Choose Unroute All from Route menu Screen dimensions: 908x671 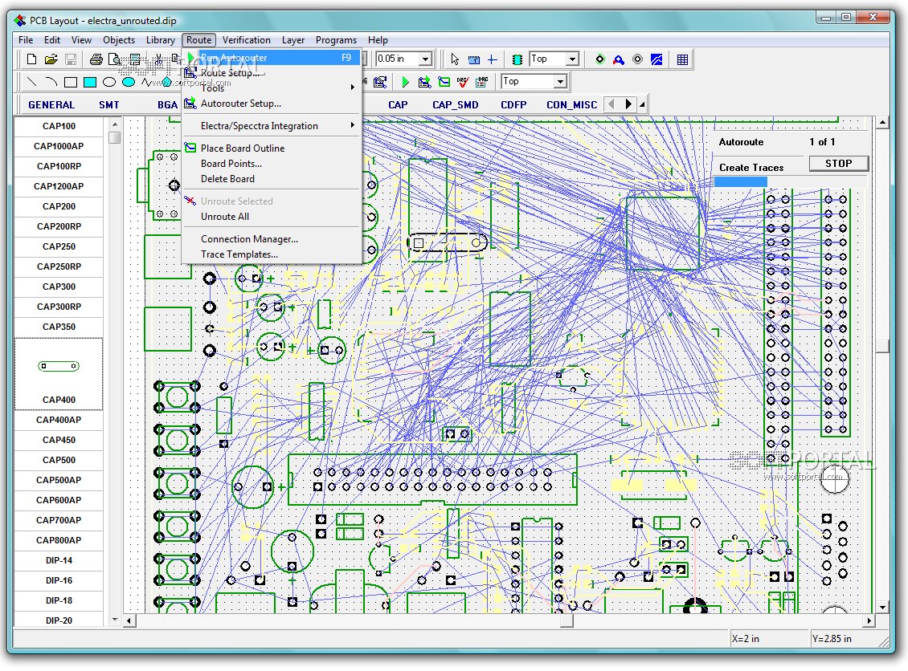tap(225, 217)
